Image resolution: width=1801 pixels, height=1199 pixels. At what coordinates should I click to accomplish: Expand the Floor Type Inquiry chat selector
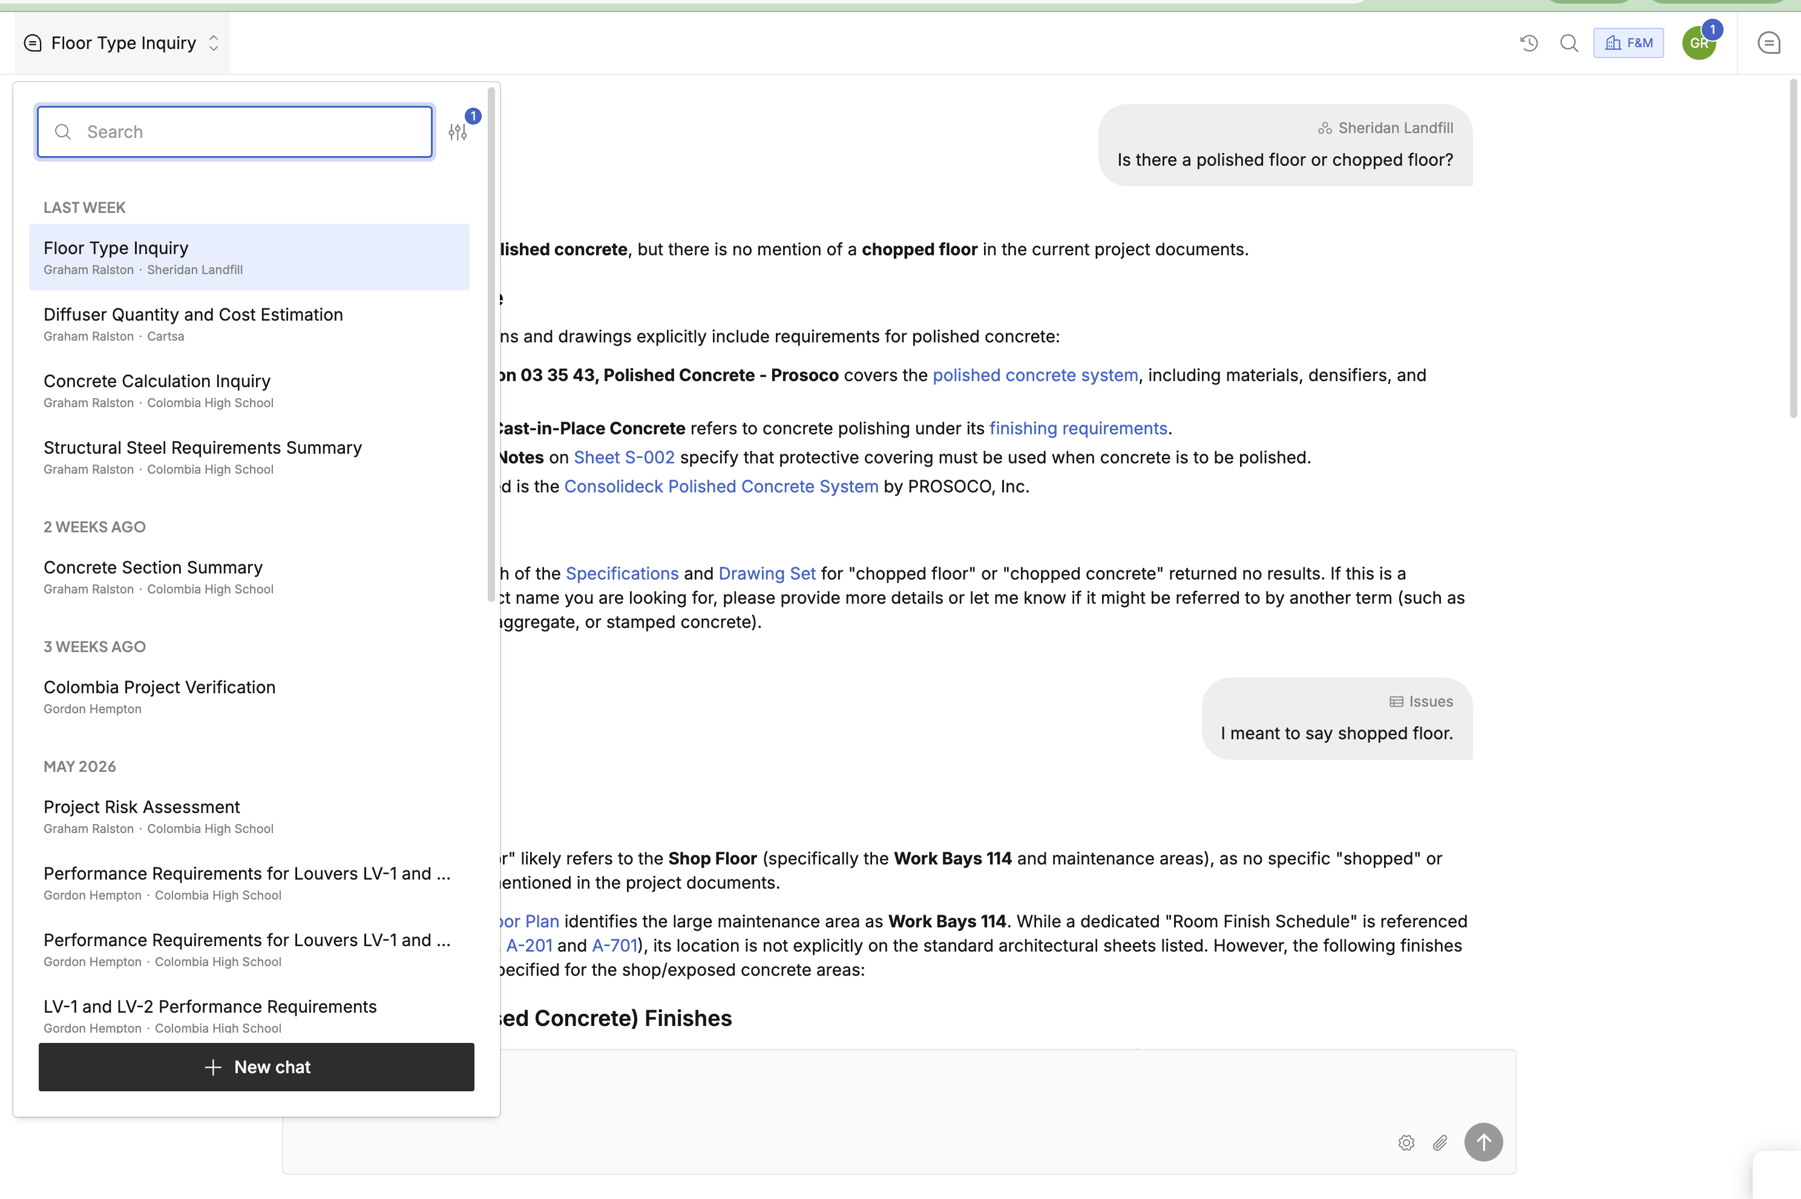tap(122, 43)
